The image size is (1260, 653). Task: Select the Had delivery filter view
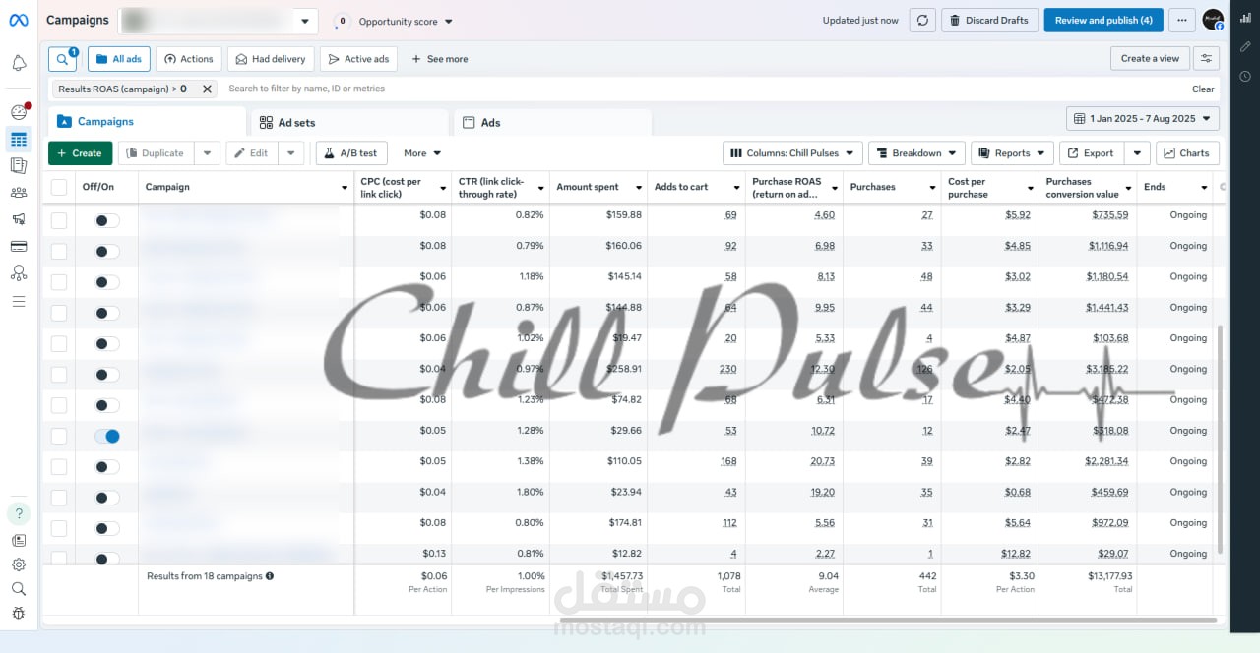point(271,59)
